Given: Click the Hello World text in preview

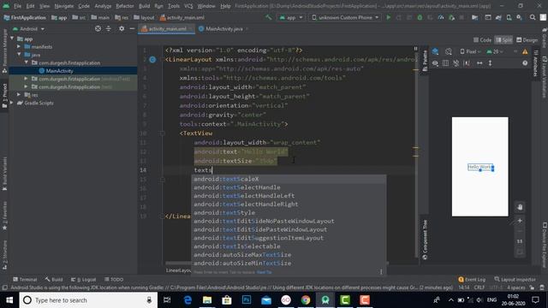Looking at the screenshot, I should coord(480,167).
